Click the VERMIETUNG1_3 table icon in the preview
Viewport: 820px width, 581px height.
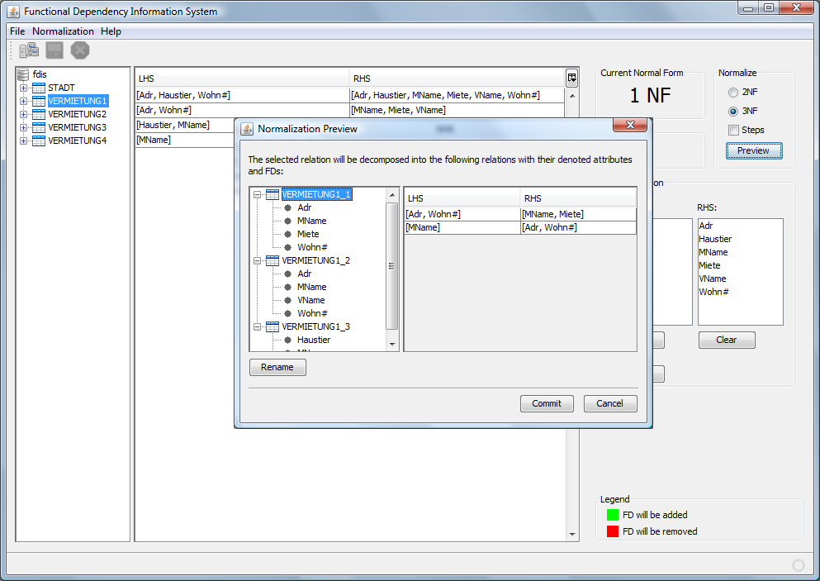273,326
